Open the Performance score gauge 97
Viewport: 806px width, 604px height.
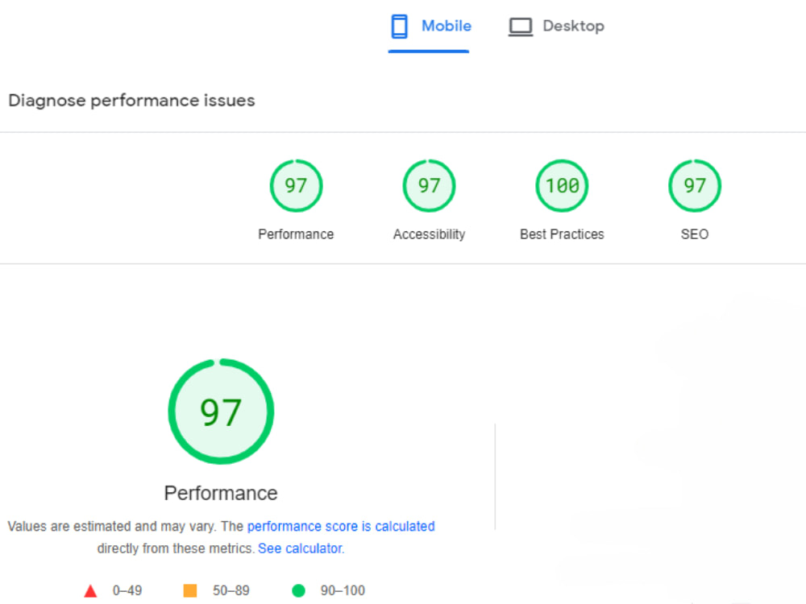pyautogui.click(x=296, y=185)
